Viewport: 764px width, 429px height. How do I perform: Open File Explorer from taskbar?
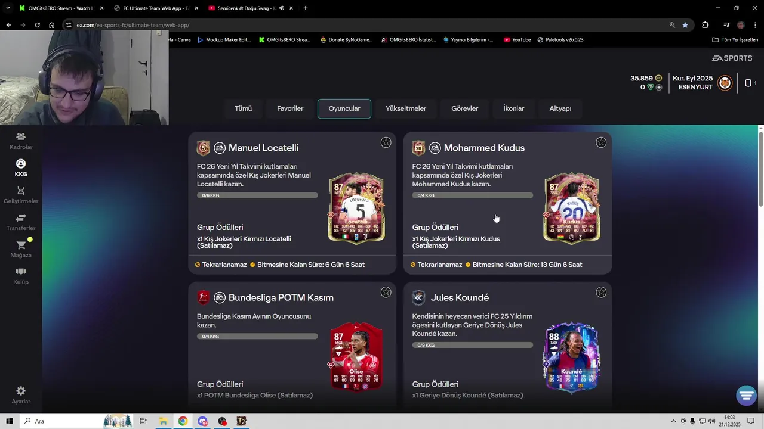tap(163, 421)
